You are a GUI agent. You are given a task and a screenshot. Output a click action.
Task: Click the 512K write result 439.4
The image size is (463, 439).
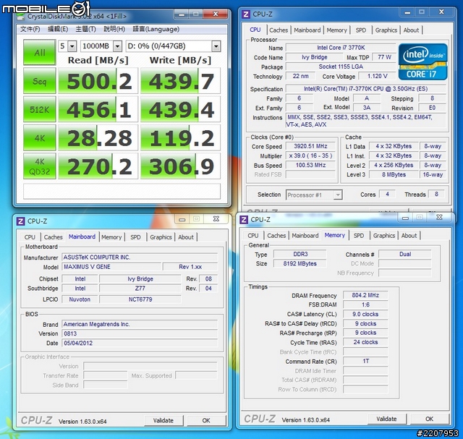click(180, 109)
